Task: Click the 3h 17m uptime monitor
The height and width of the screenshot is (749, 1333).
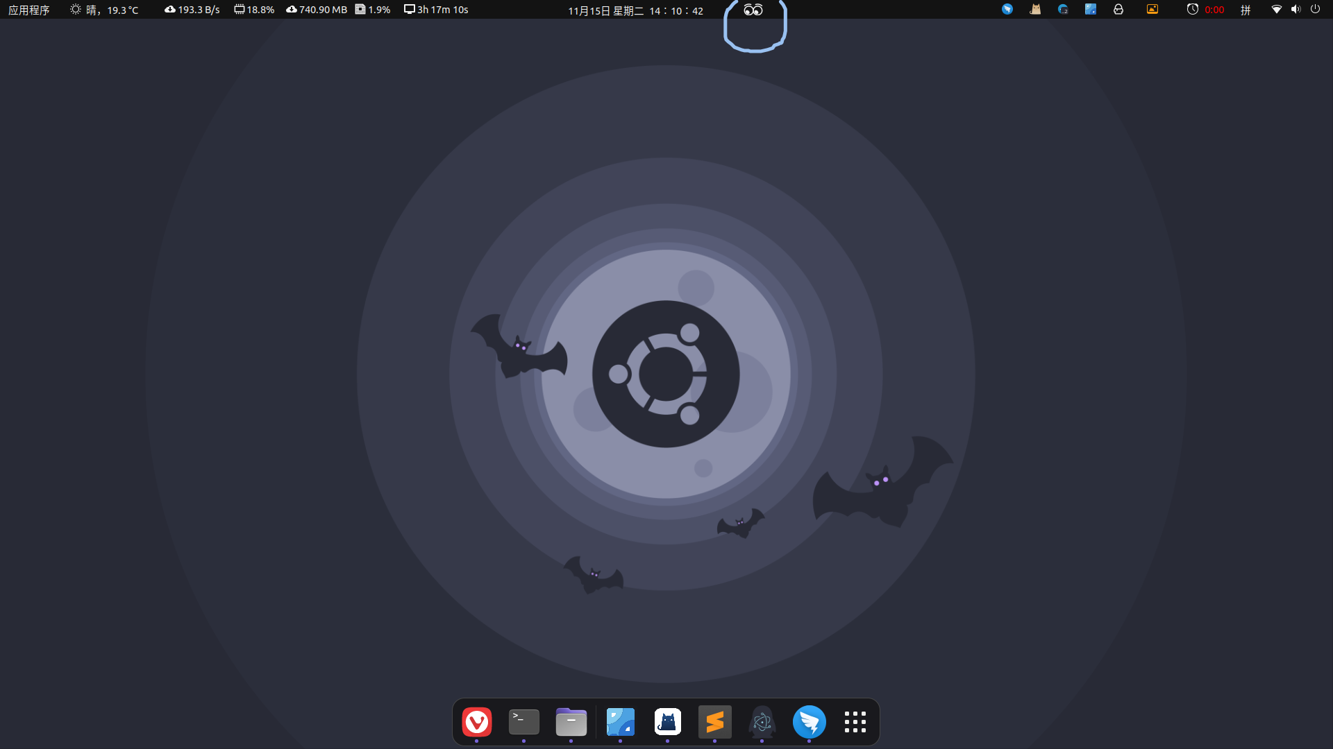Action: [x=436, y=10]
